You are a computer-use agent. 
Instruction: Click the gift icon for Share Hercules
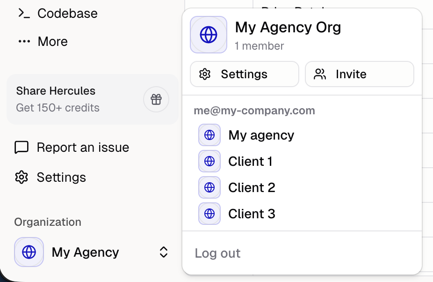156,99
